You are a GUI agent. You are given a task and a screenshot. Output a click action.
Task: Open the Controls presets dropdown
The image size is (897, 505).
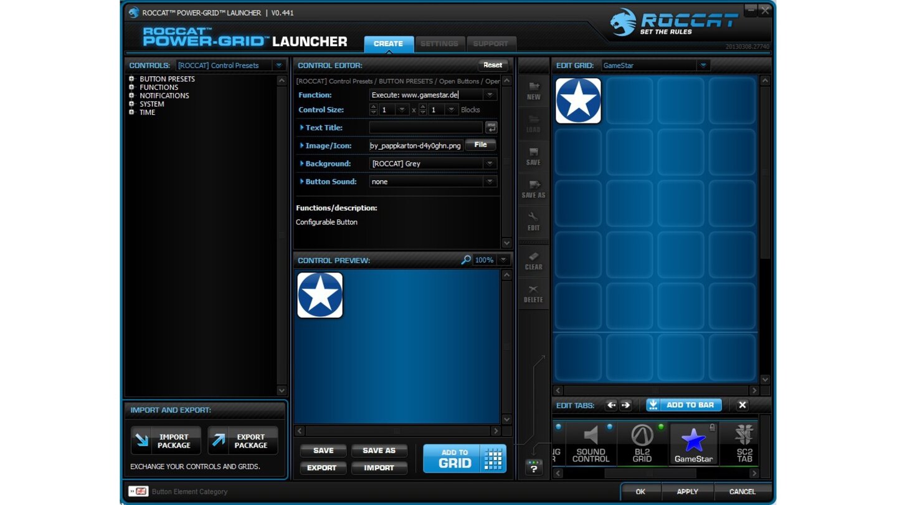279,65
